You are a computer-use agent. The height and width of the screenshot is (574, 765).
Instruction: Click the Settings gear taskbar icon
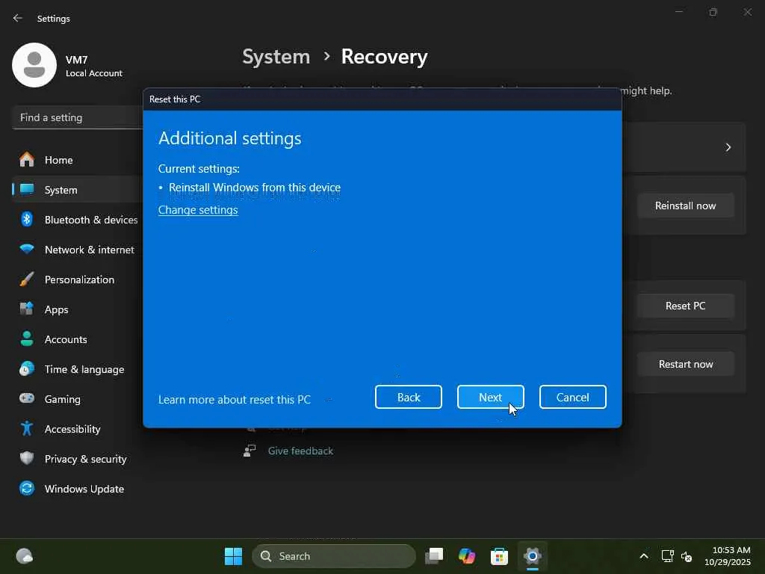click(532, 556)
